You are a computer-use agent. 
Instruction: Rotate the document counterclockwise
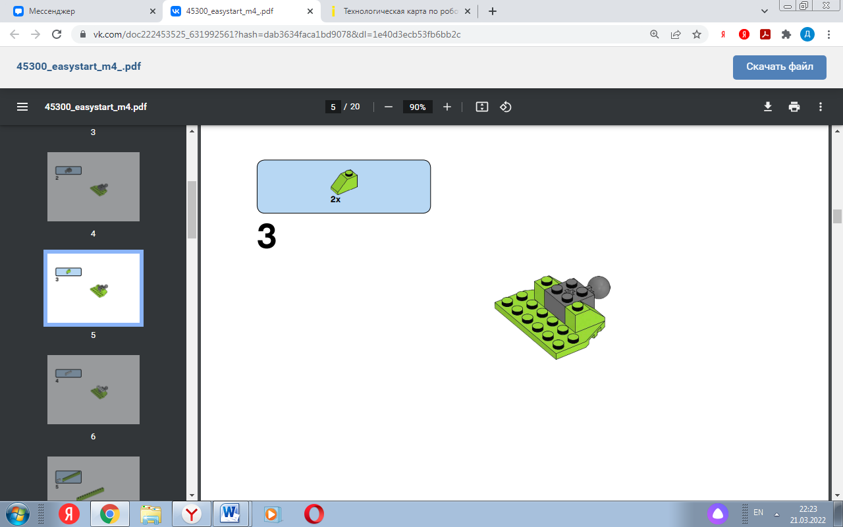pyautogui.click(x=506, y=107)
